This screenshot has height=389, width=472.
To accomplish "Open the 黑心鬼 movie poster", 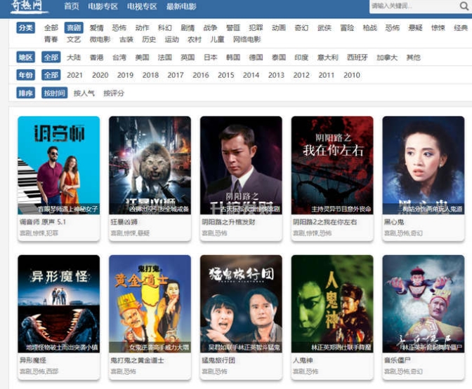I will 424,165.
